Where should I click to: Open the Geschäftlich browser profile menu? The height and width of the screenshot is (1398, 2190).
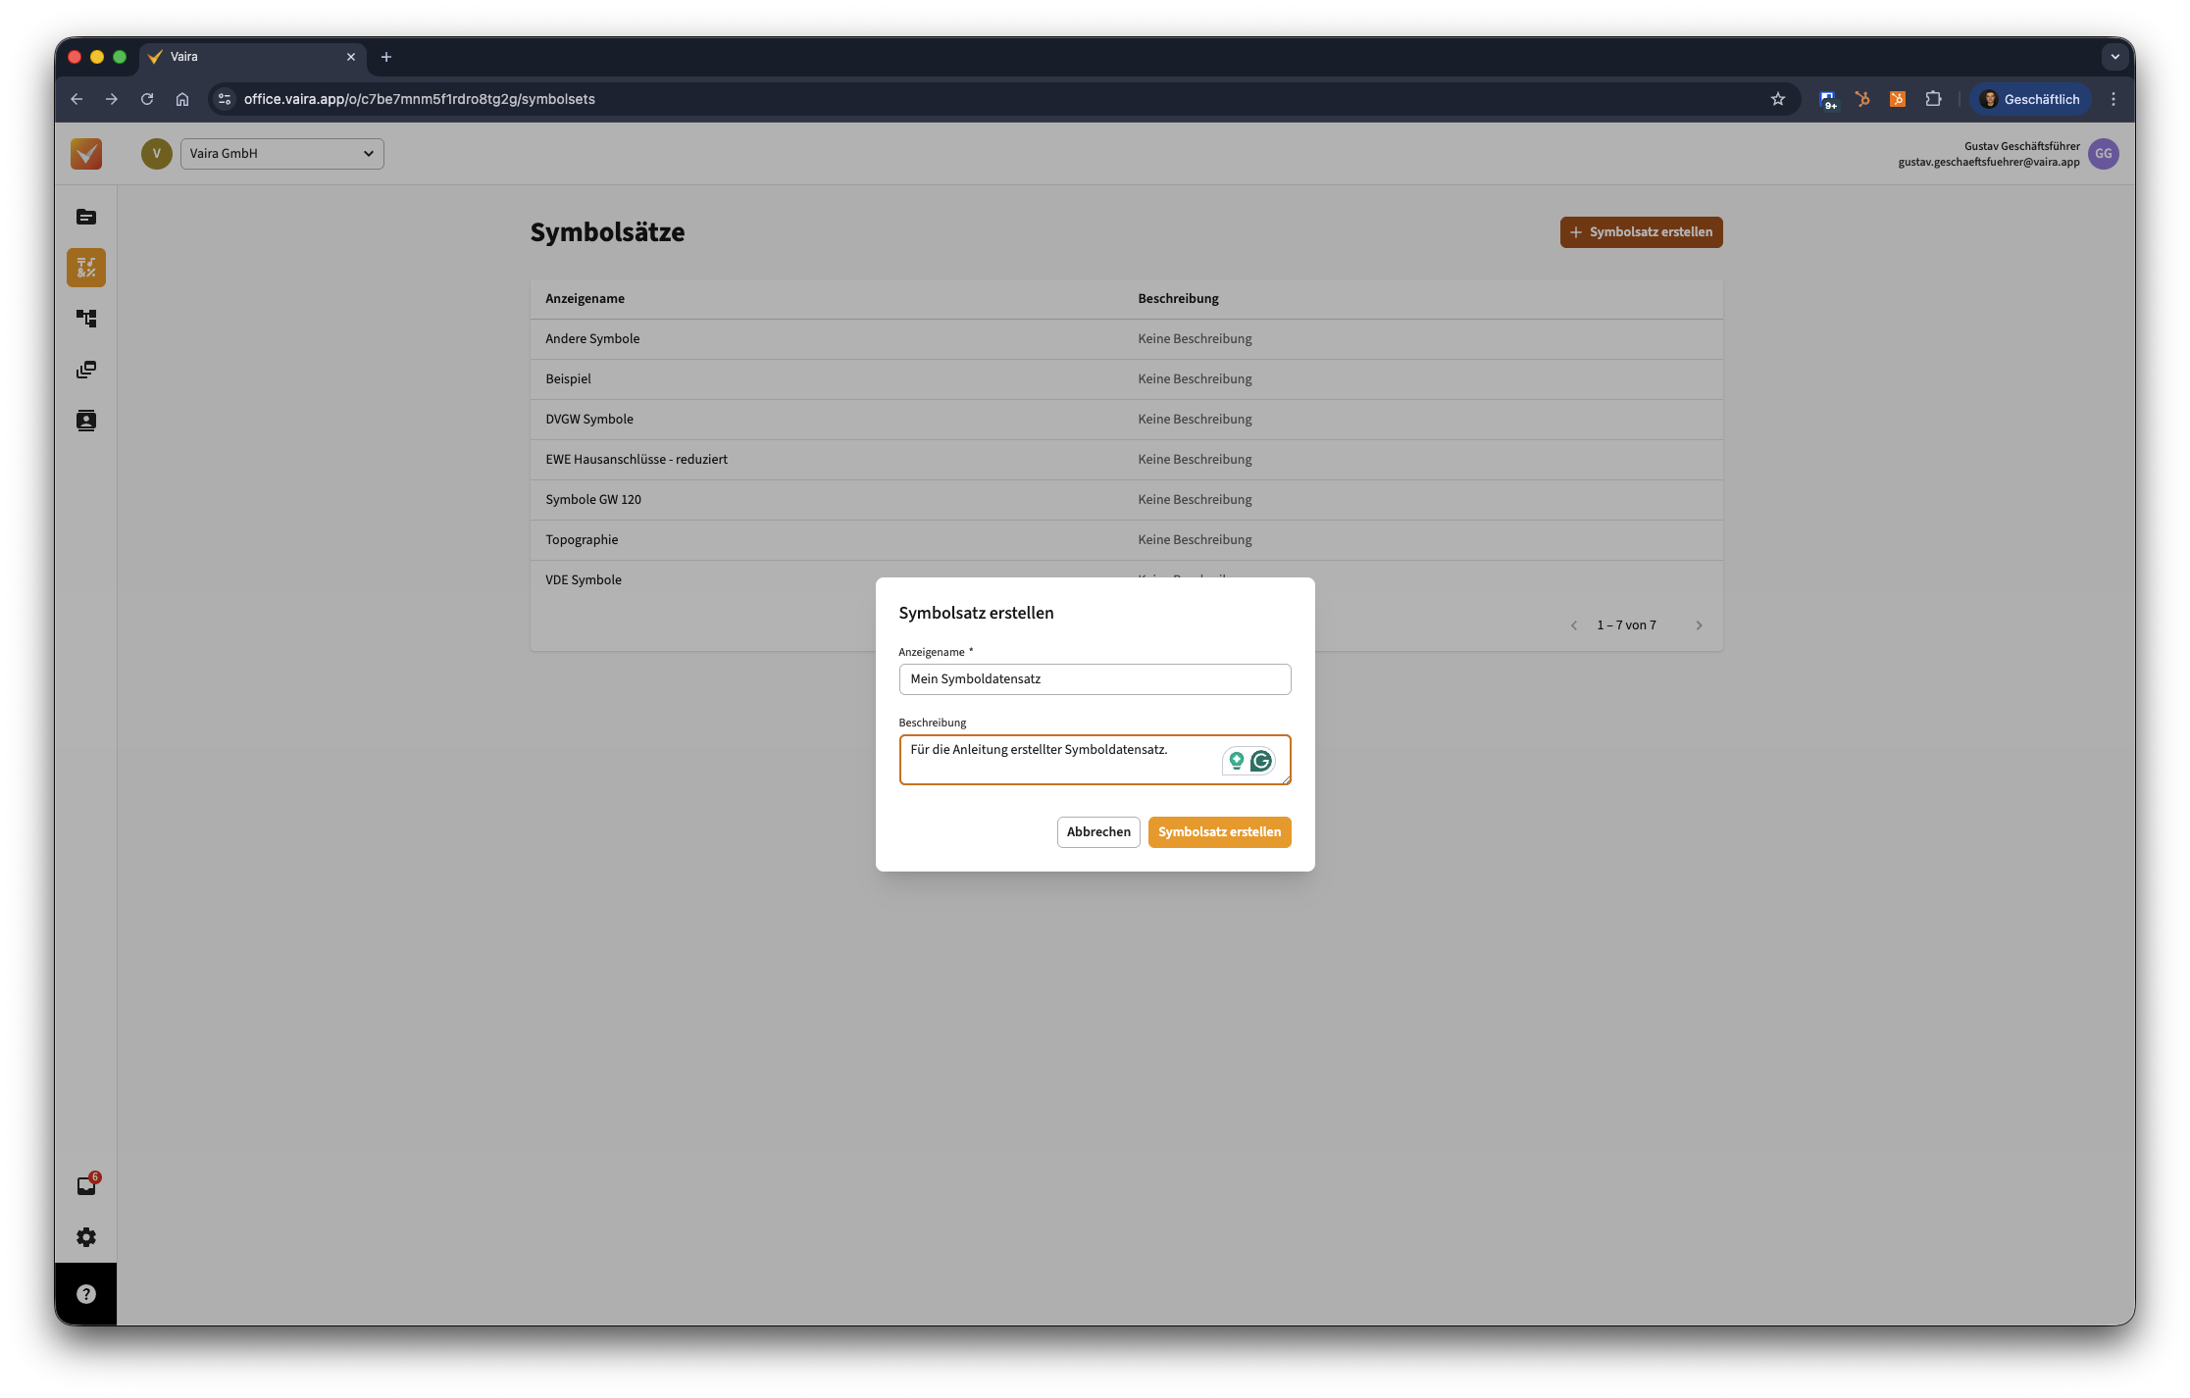pos(2030,99)
